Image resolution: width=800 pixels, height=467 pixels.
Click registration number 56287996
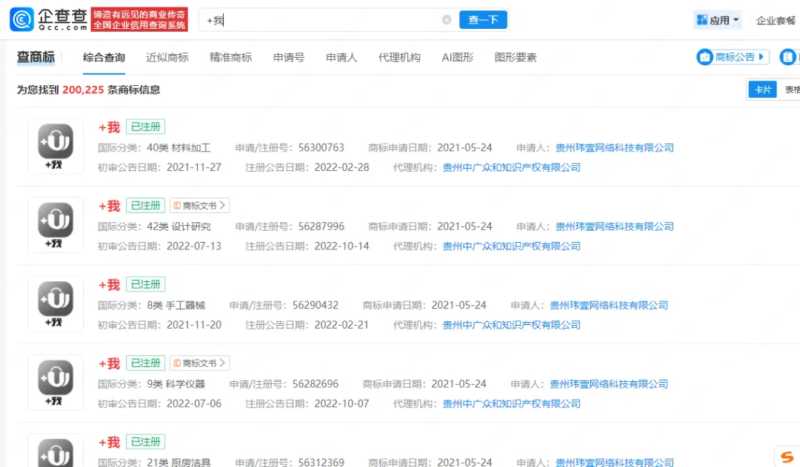321,226
